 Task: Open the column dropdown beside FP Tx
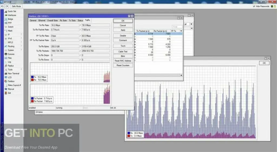click(x=181, y=31)
